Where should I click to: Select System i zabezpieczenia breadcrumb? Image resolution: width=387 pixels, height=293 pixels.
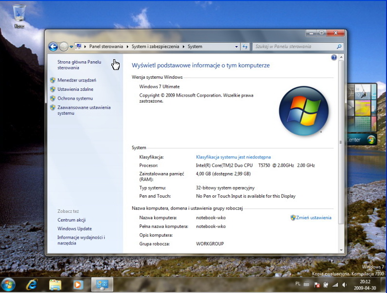[x=155, y=46]
